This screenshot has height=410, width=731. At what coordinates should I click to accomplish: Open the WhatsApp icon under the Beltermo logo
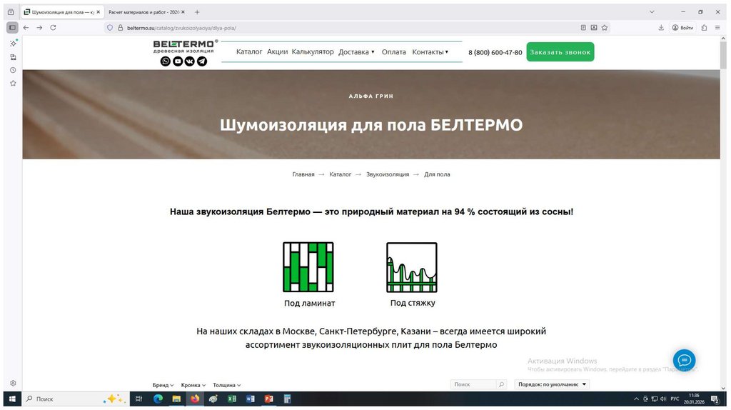(x=166, y=61)
